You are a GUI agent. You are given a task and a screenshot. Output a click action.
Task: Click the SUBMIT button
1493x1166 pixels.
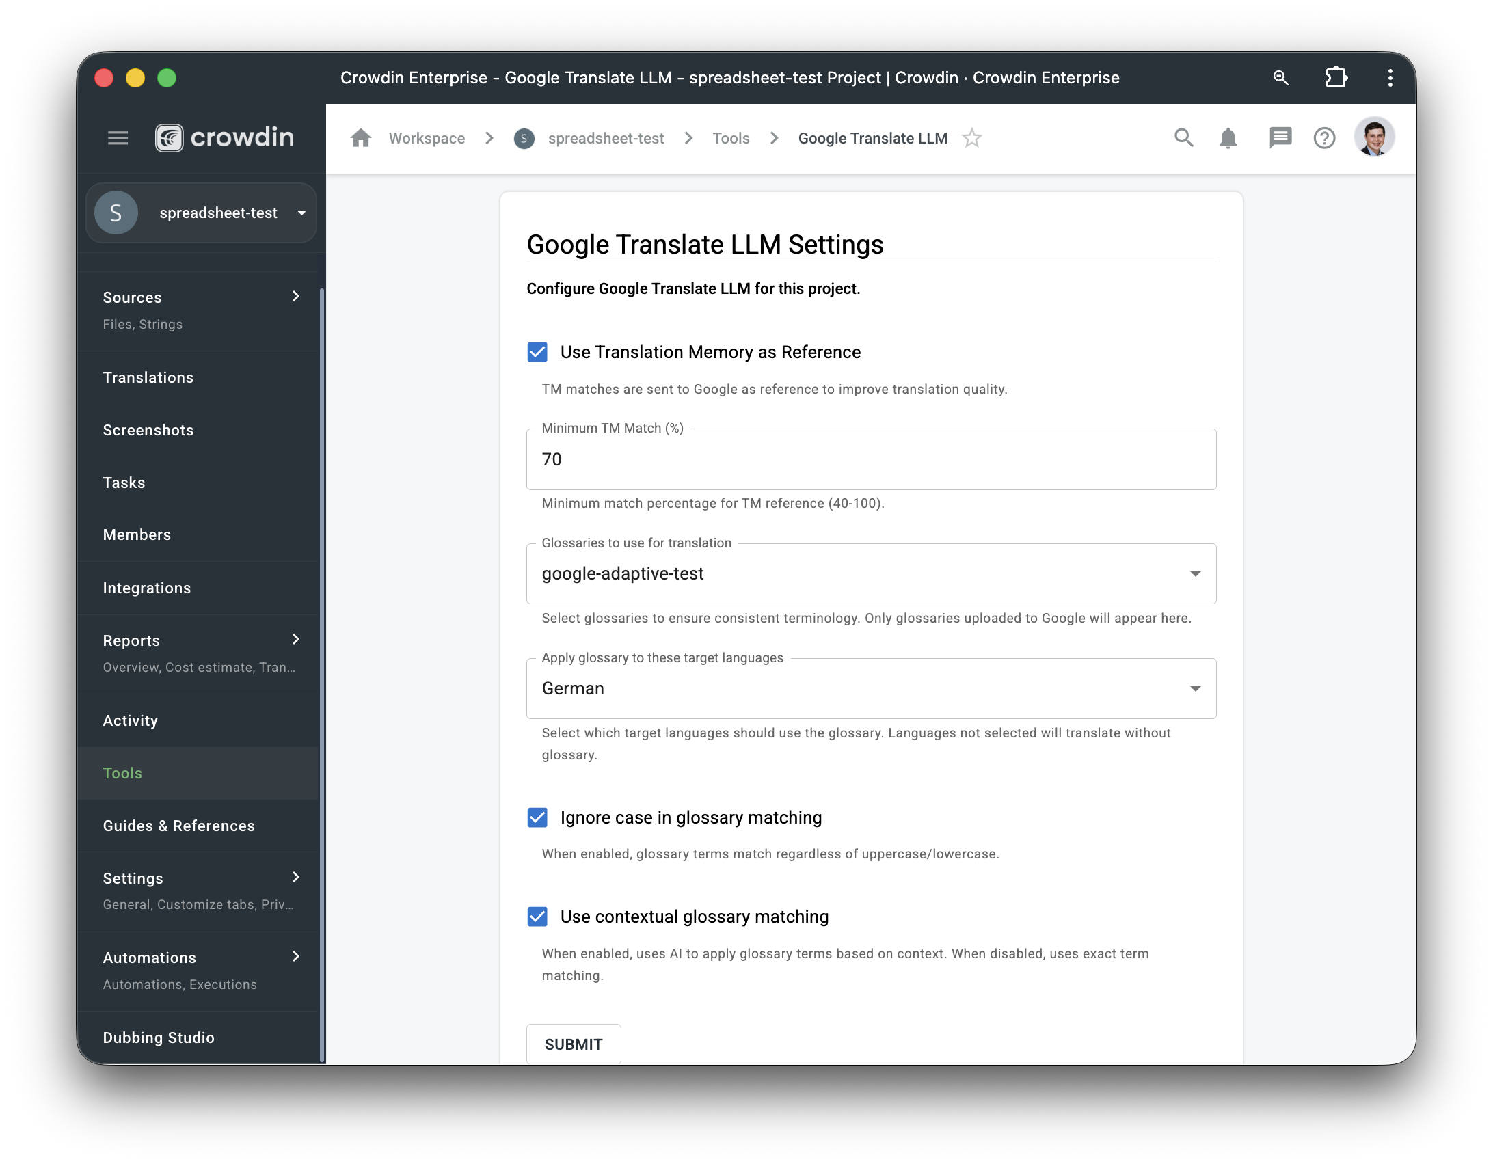[x=574, y=1044]
